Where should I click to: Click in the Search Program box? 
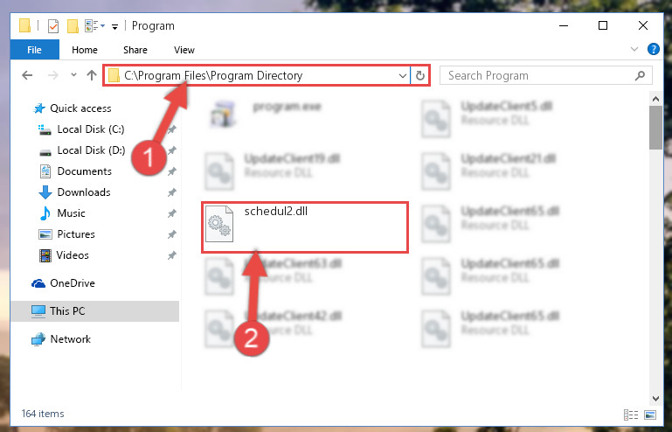coord(537,75)
